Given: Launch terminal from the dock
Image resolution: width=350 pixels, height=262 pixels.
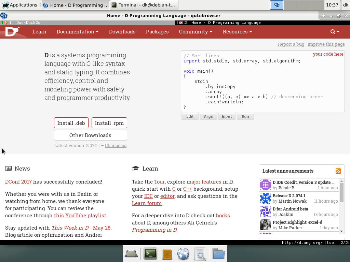Looking at the screenshot, I should 150,253.
